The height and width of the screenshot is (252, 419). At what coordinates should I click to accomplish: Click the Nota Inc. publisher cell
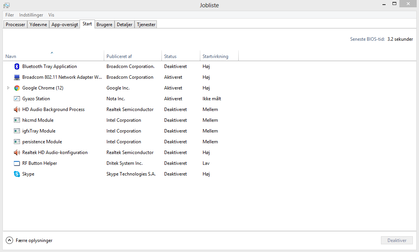pyautogui.click(x=116, y=98)
